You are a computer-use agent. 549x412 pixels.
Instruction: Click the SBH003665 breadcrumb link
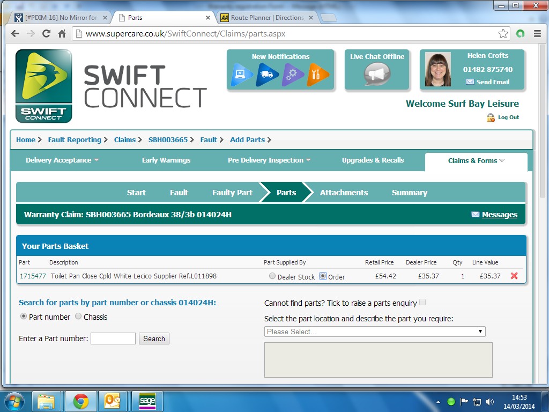pos(168,140)
